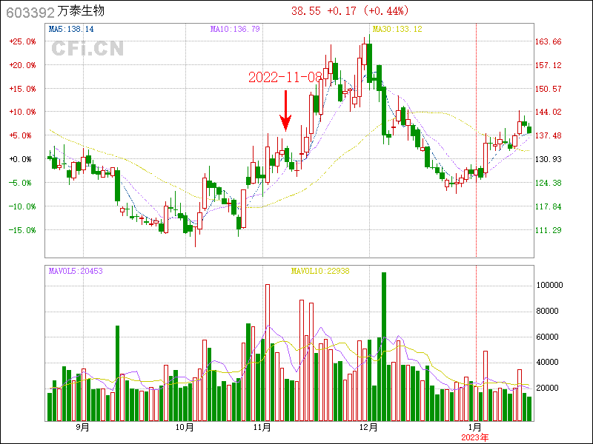
Task: Click the +25.0% label on the left axis
Action: (22, 41)
